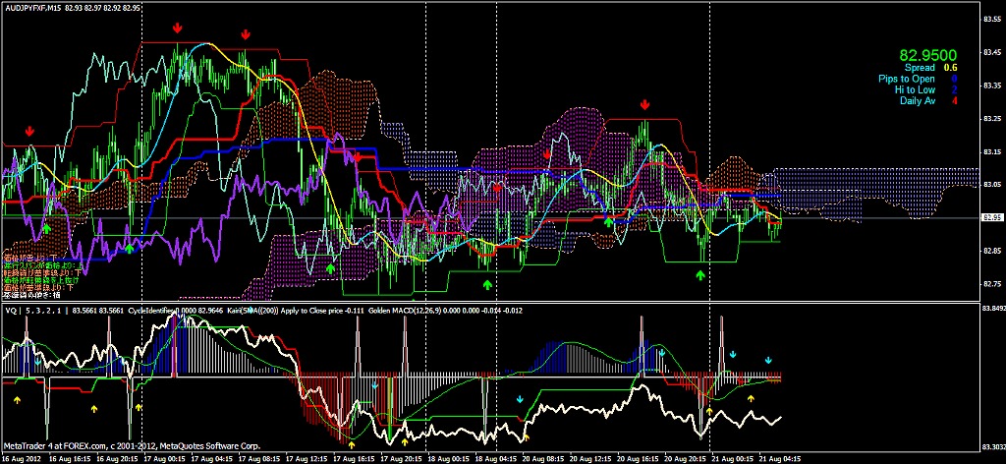Select the rightmost yellow up arrow in lower panel

[x=751, y=398]
